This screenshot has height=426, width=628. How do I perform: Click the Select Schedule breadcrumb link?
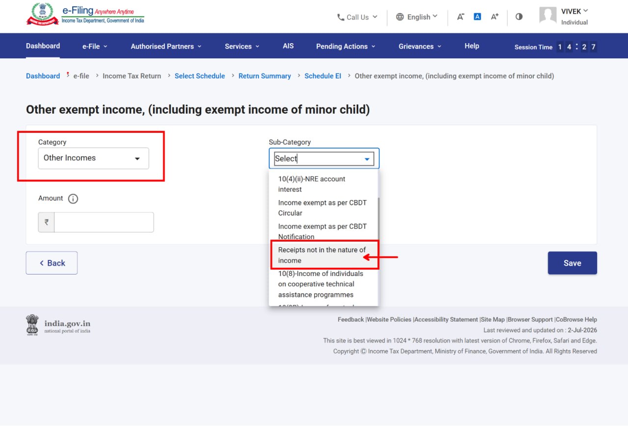point(200,76)
